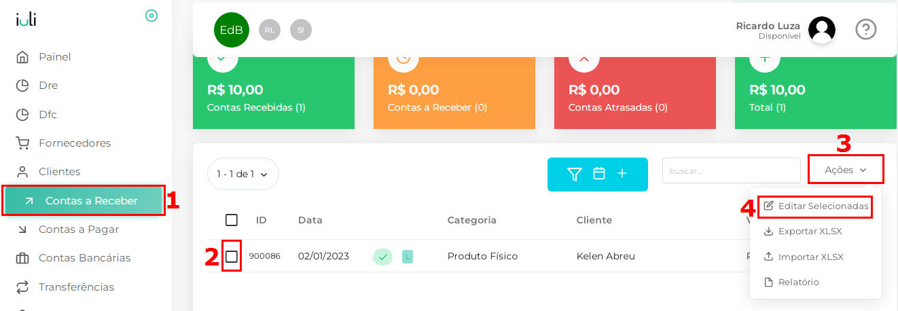Go to Contas Bancárias page
Image resolution: width=898 pixels, height=311 pixels.
click(84, 258)
